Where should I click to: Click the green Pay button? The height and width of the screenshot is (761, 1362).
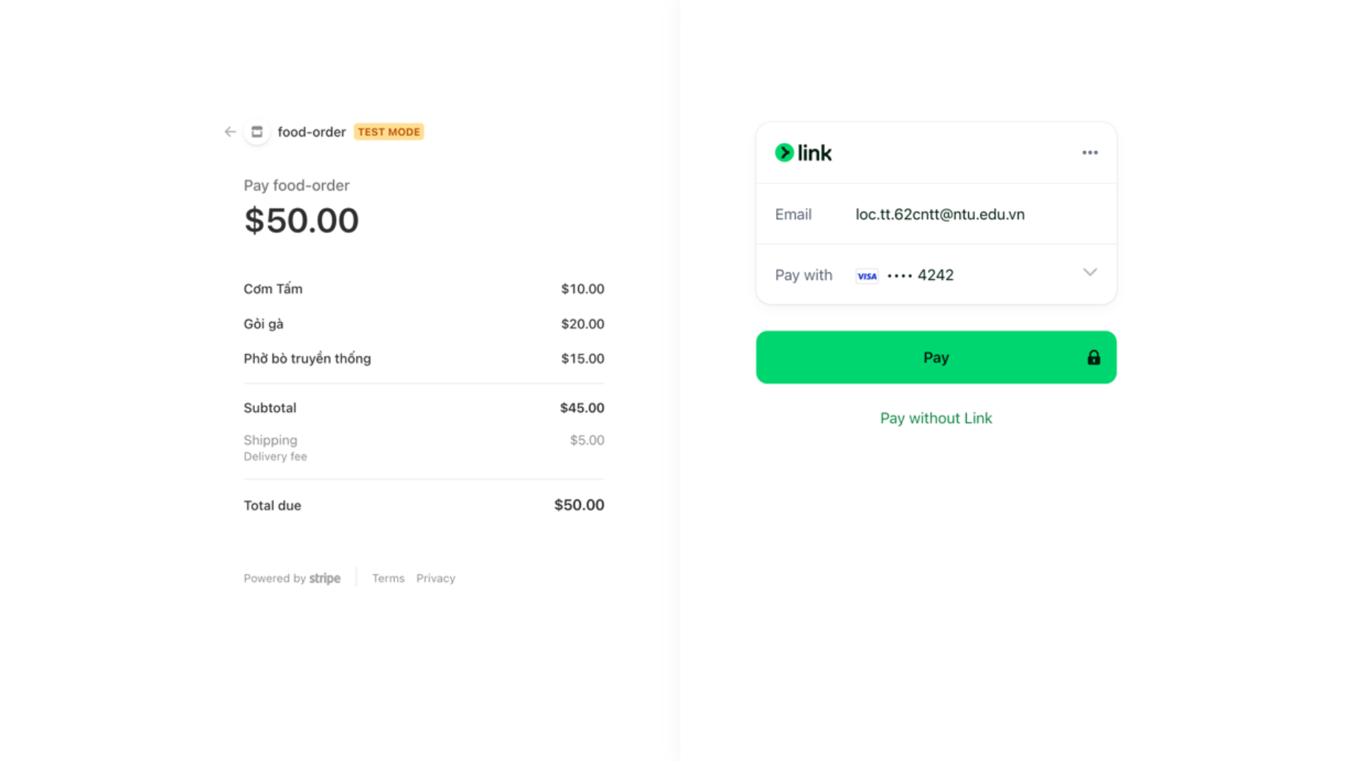pyautogui.click(x=936, y=358)
